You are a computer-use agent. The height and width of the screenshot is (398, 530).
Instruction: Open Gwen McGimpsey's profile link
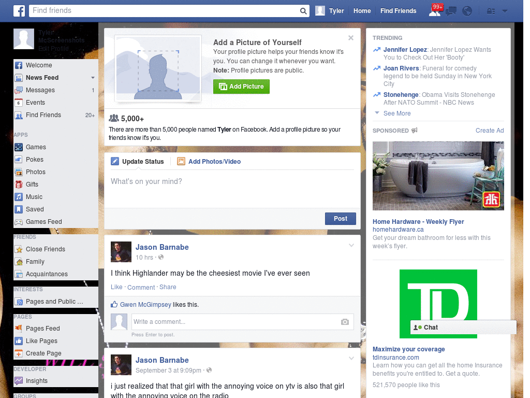point(145,305)
